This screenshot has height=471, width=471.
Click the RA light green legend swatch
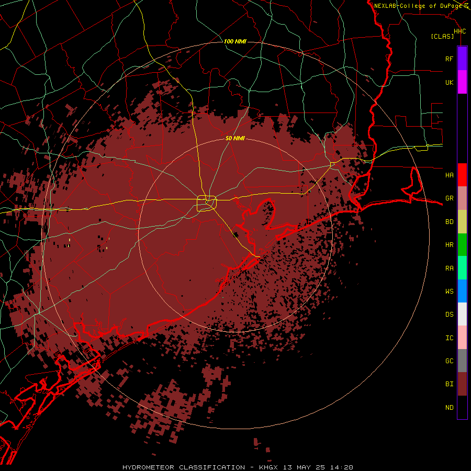coord(462,268)
